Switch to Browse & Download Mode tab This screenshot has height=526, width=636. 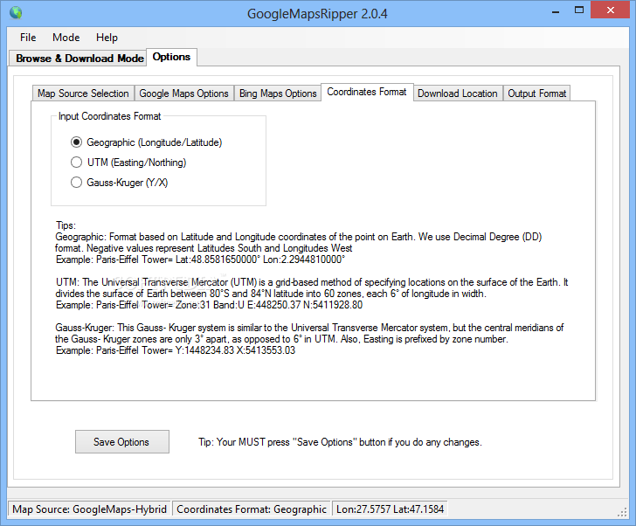tap(78, 59)
